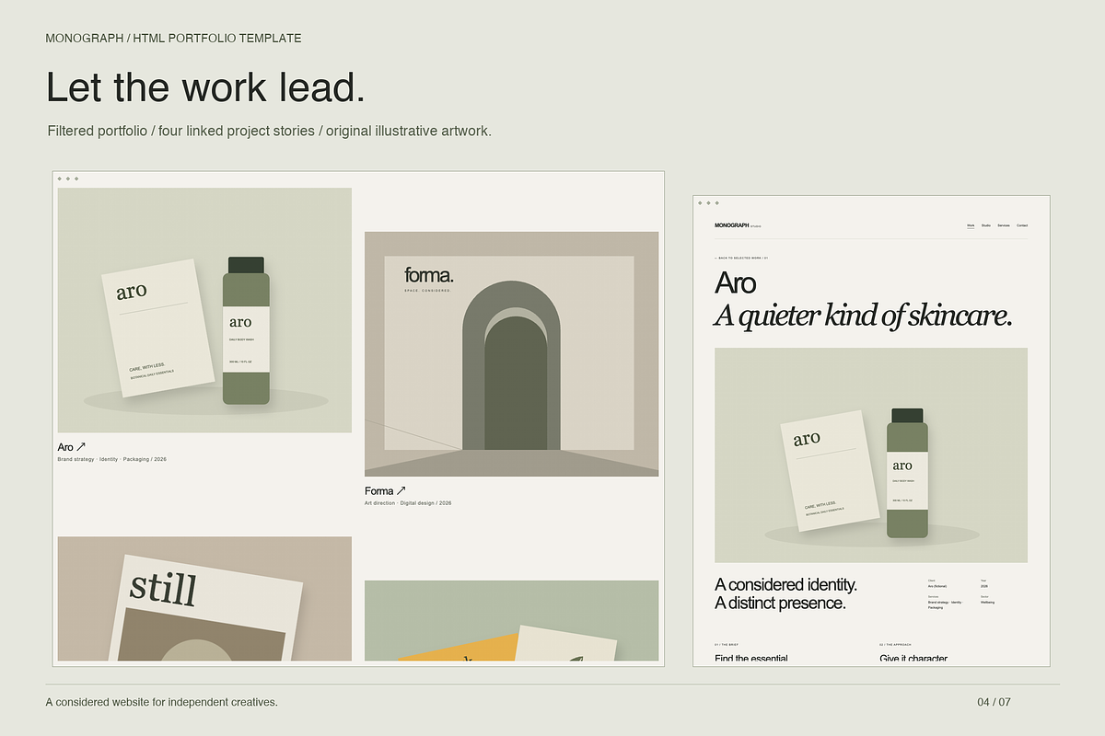Select 'Art direction · Digital design / 2026' caption
Screen dimensions: 1105x736
[408, 503]
